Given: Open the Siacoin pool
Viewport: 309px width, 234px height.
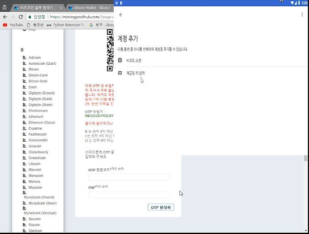Looking at the screenshot, I should [x=34, y=225].
